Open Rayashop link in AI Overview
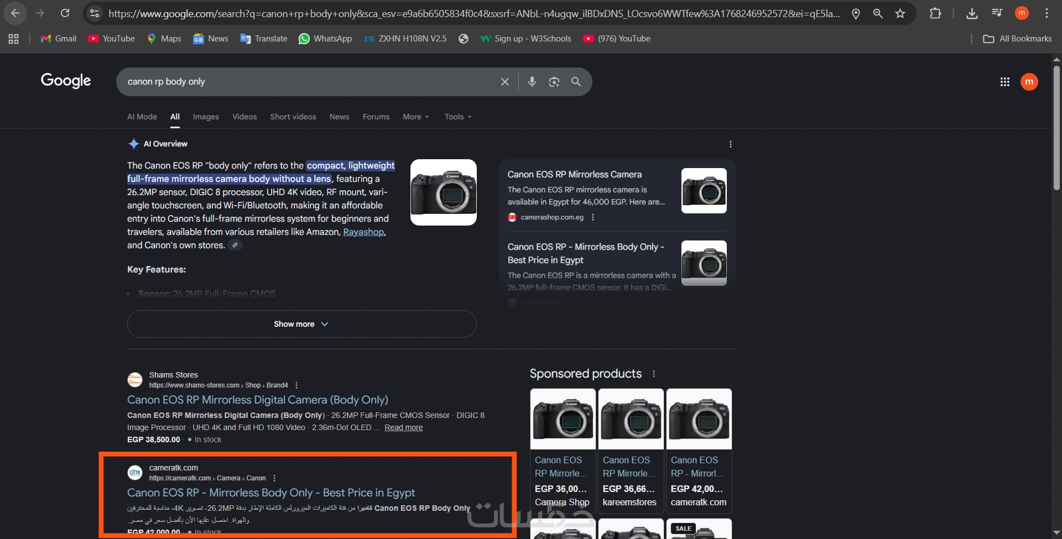1062x539 pixels. [x=363, y=232]
